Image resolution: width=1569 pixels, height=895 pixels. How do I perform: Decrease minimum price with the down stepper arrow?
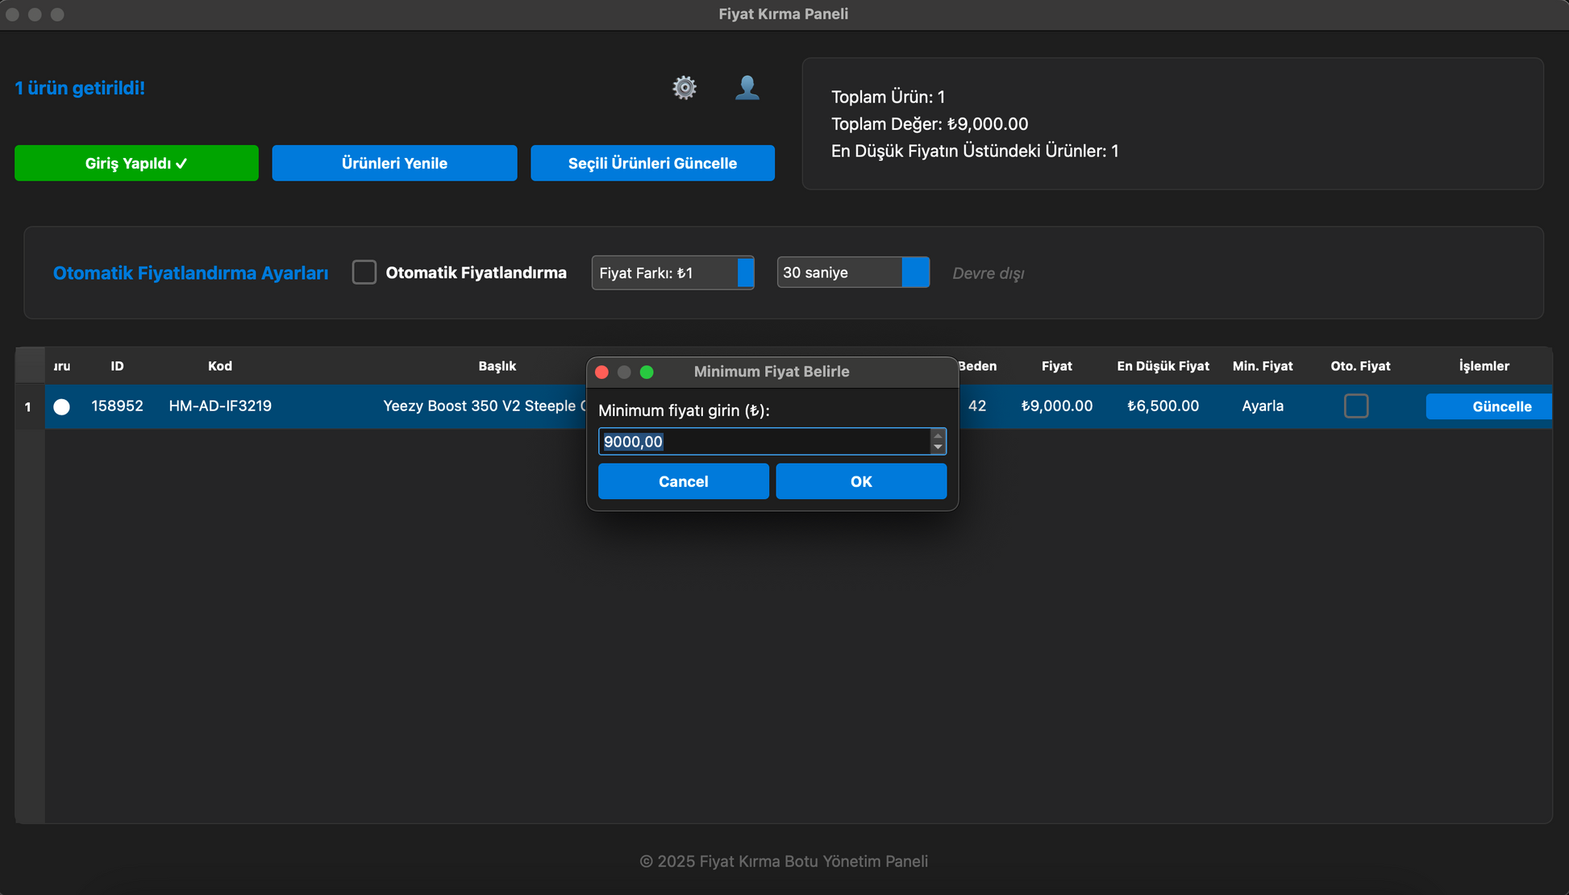point(938,447)
